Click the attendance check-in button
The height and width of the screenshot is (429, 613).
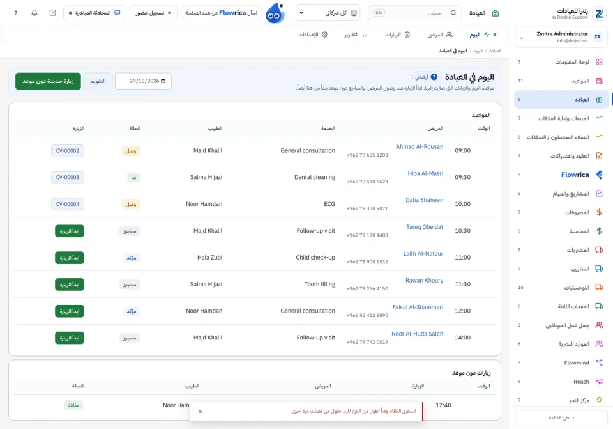(x=153, y=13)
